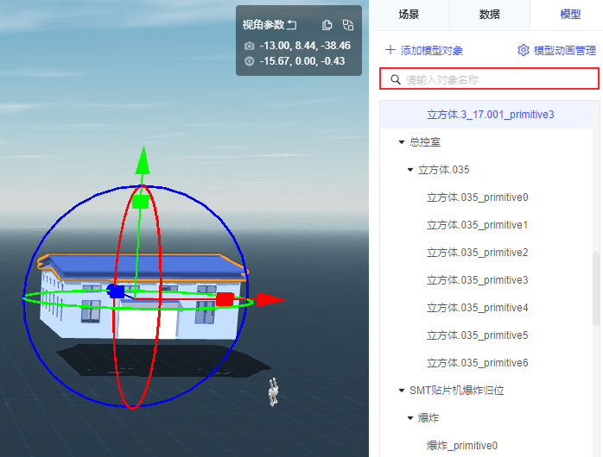Copy view parameters icon
Image resolution: width=603 pixels, height=457 pixels.
(x=327, y=25)
